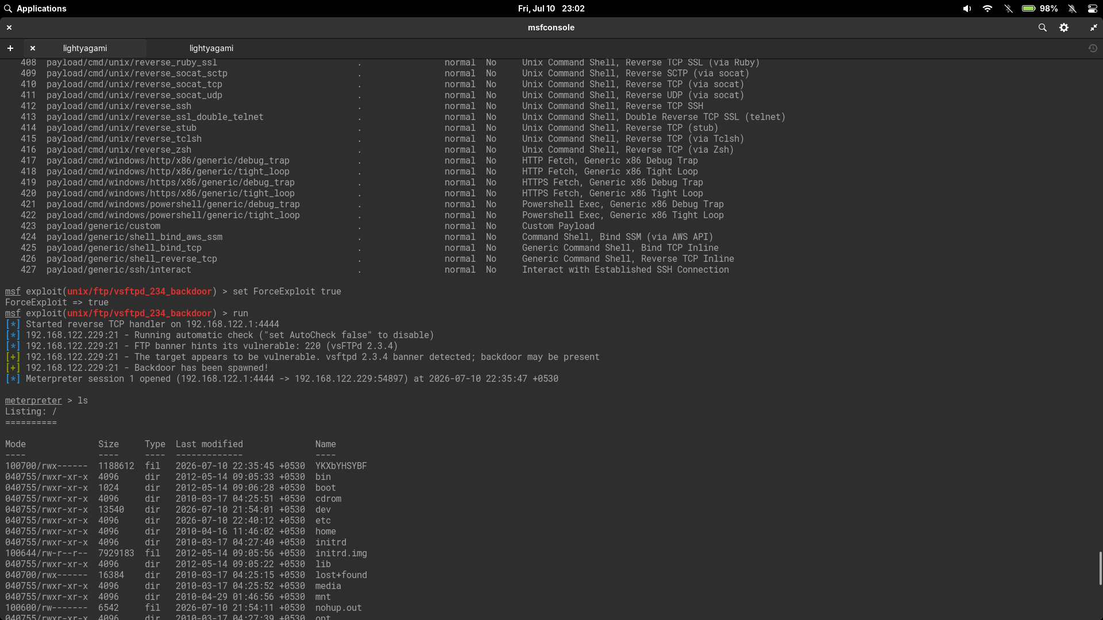
Task: Click the nohup.out file name
Action: pyautogui.click(x=338, y=608)
